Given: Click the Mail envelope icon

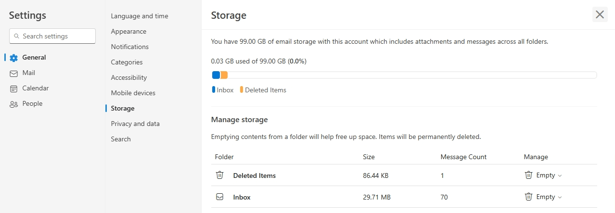Looking at the screenshot, I should [x=13, y=73].
